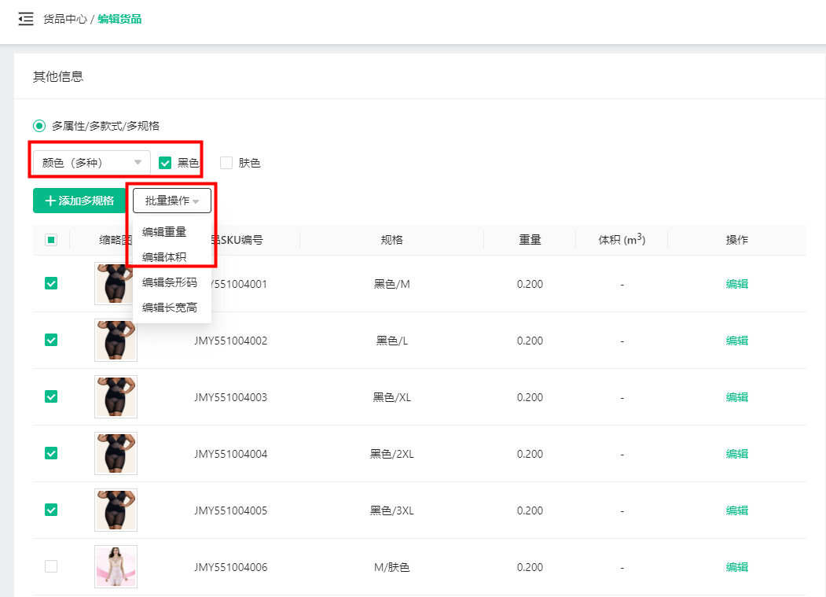The width and height of the screenshot is (826, 597).
Task: Click the product thumbnail for 黑色/L row
Action: 116,340
